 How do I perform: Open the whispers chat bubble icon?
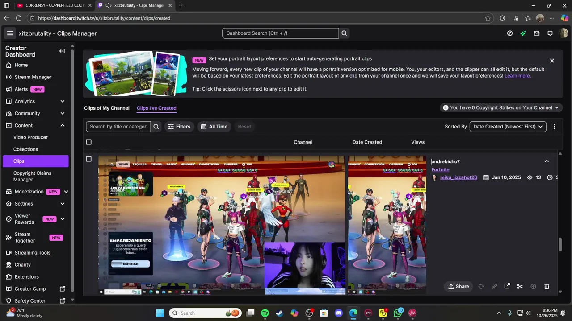point(550,33)
